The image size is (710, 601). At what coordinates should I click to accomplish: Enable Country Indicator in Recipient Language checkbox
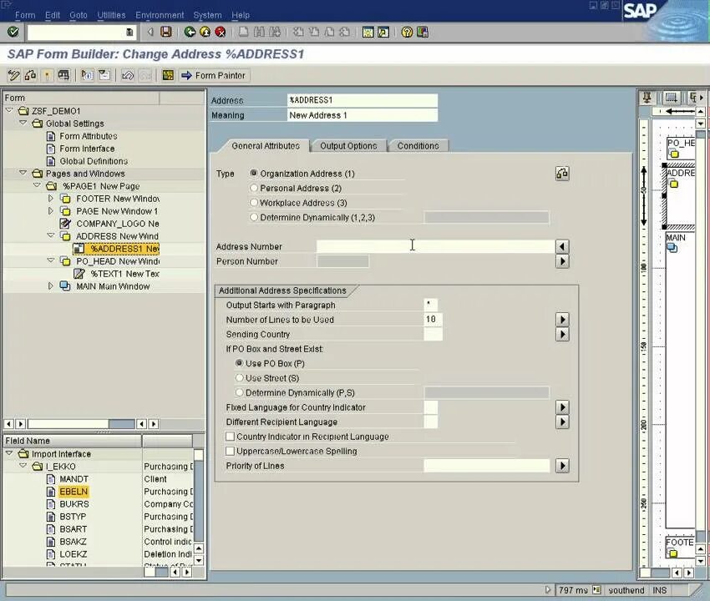pos(230,437)
